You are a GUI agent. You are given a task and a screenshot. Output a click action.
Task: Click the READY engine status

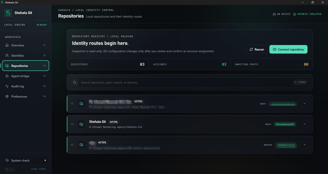pyautogui.click(x=42, y=25)
